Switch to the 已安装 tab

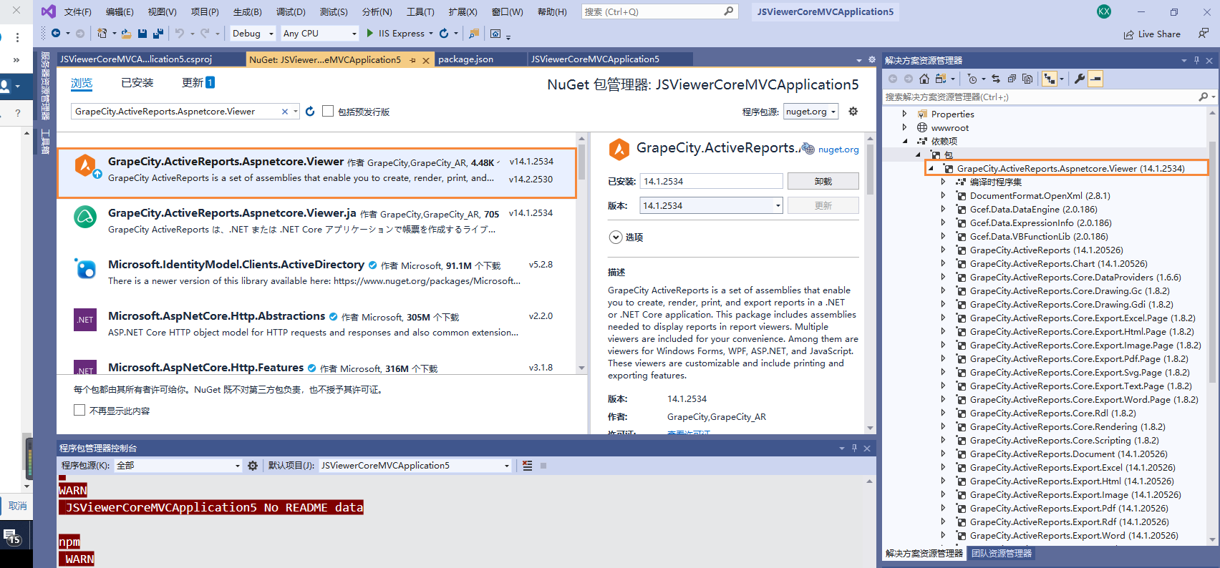(137, 83)
